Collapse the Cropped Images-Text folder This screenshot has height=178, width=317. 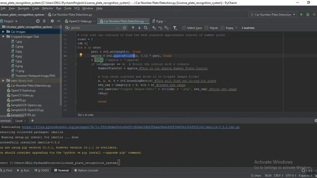pos(3,37)
